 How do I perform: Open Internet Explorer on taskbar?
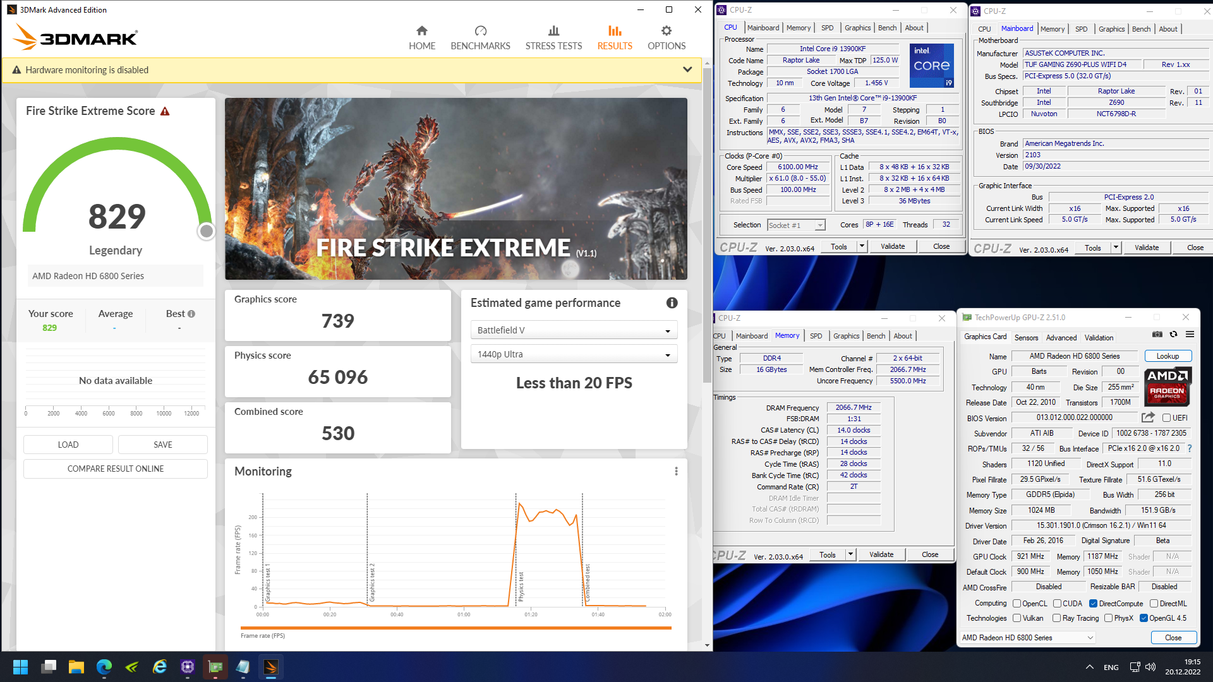click(160, 667)
